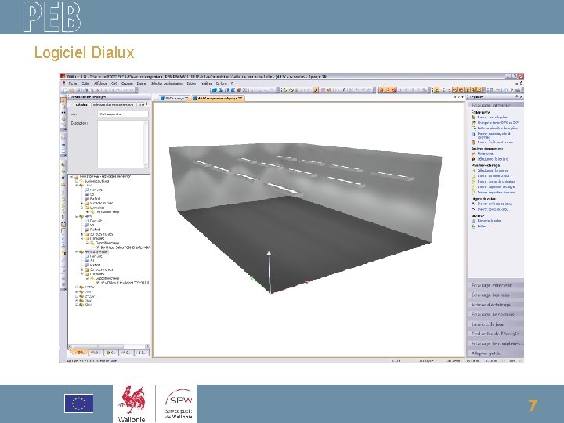The image size is (564, 423).
Task: Open the Lumière du jour guide section
Action: click(495, 324)
